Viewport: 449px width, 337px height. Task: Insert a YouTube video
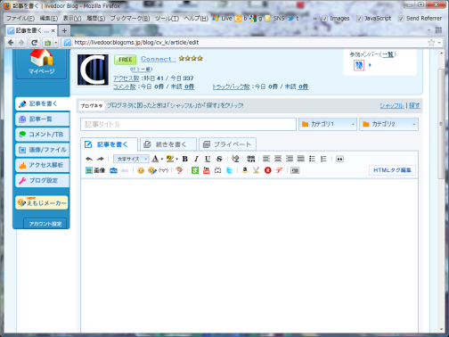tap(207, 170)
